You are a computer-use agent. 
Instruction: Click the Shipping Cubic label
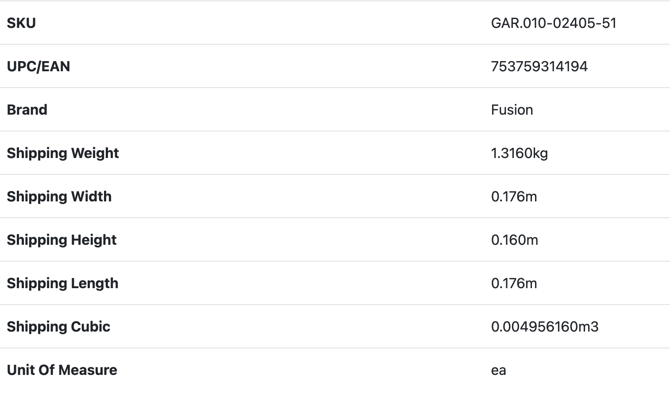click(58, 327)
